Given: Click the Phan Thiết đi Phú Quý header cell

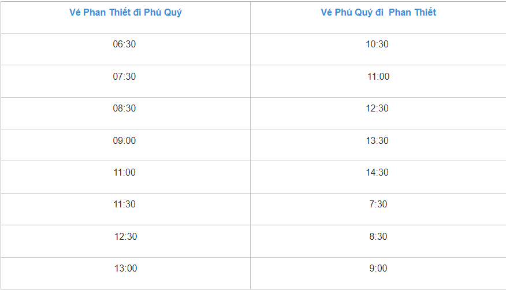Looking at the screenshot, I should click(x=125, y=17).
